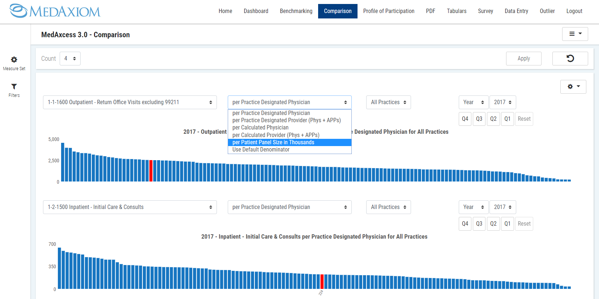Pick 'per Calculated Physician' option

260,128
